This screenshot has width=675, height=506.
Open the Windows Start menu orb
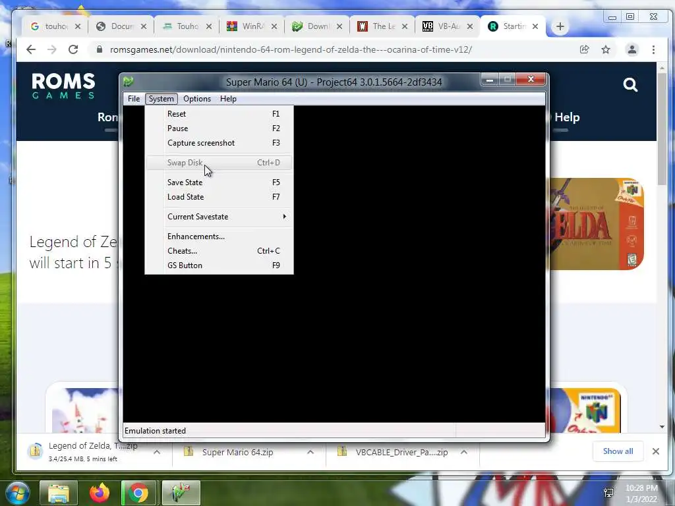pos(17,493)
